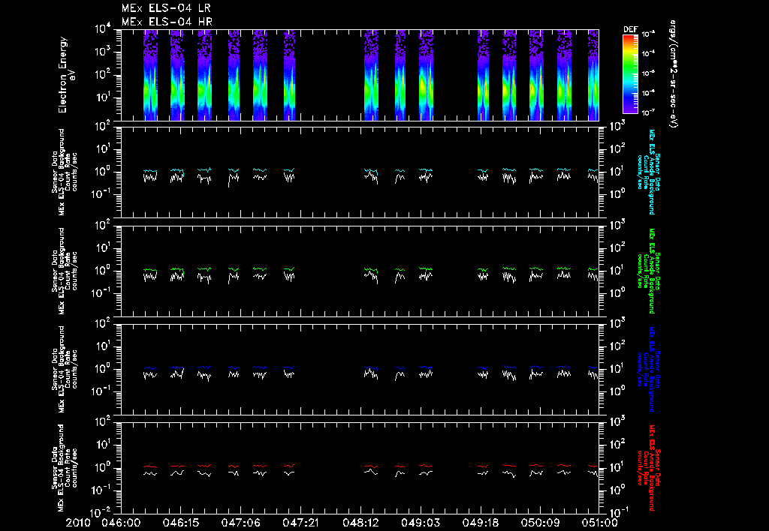
Task: Click the '047:21' time axis label
Action: point(300,523)
